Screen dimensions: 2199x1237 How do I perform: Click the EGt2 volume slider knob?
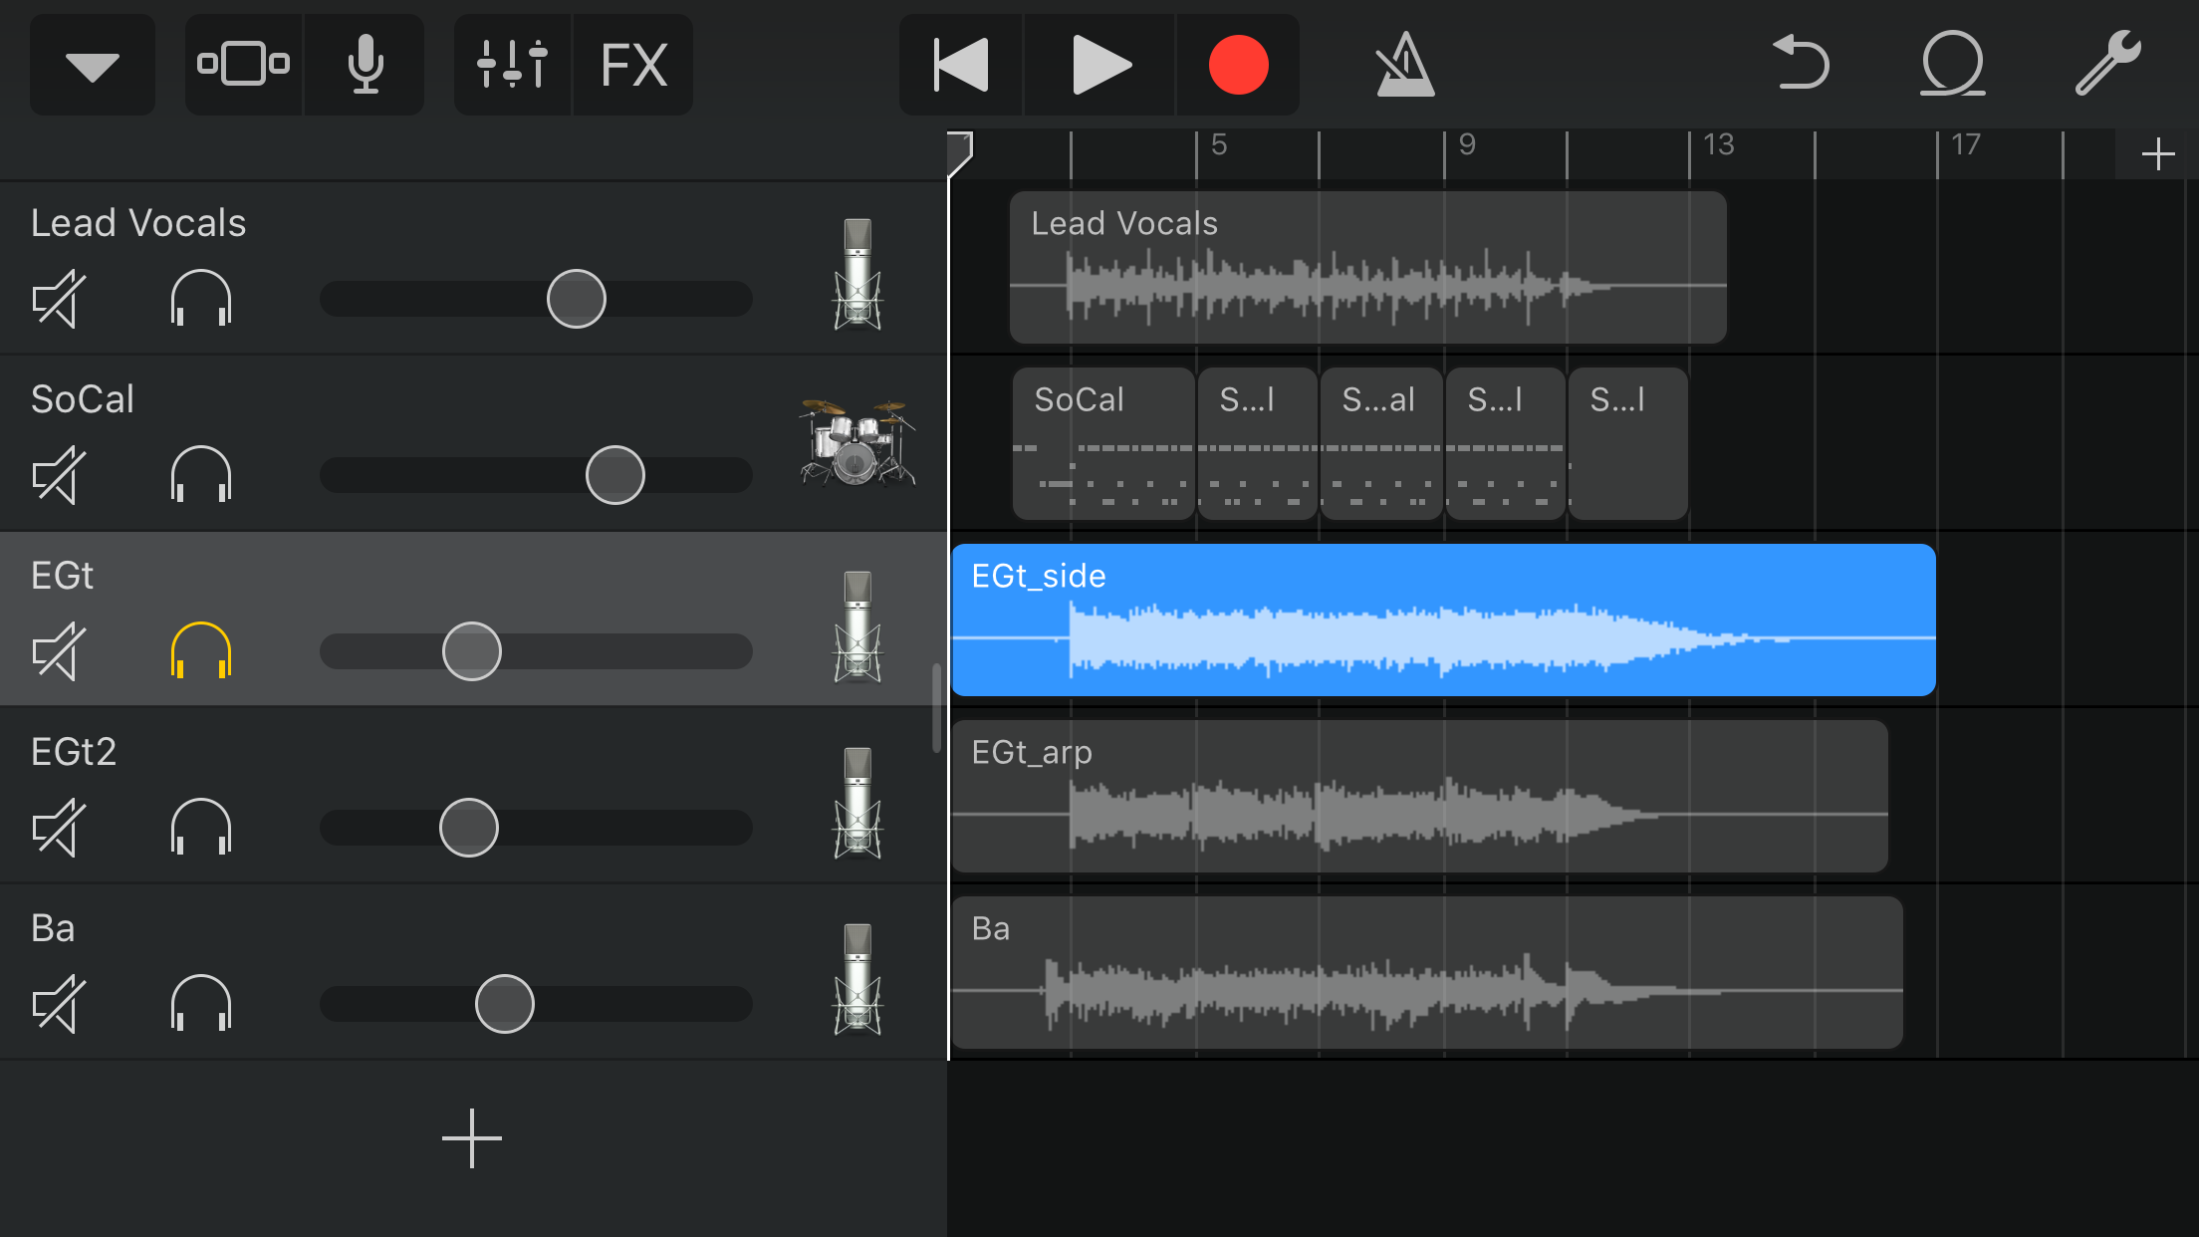469,828
